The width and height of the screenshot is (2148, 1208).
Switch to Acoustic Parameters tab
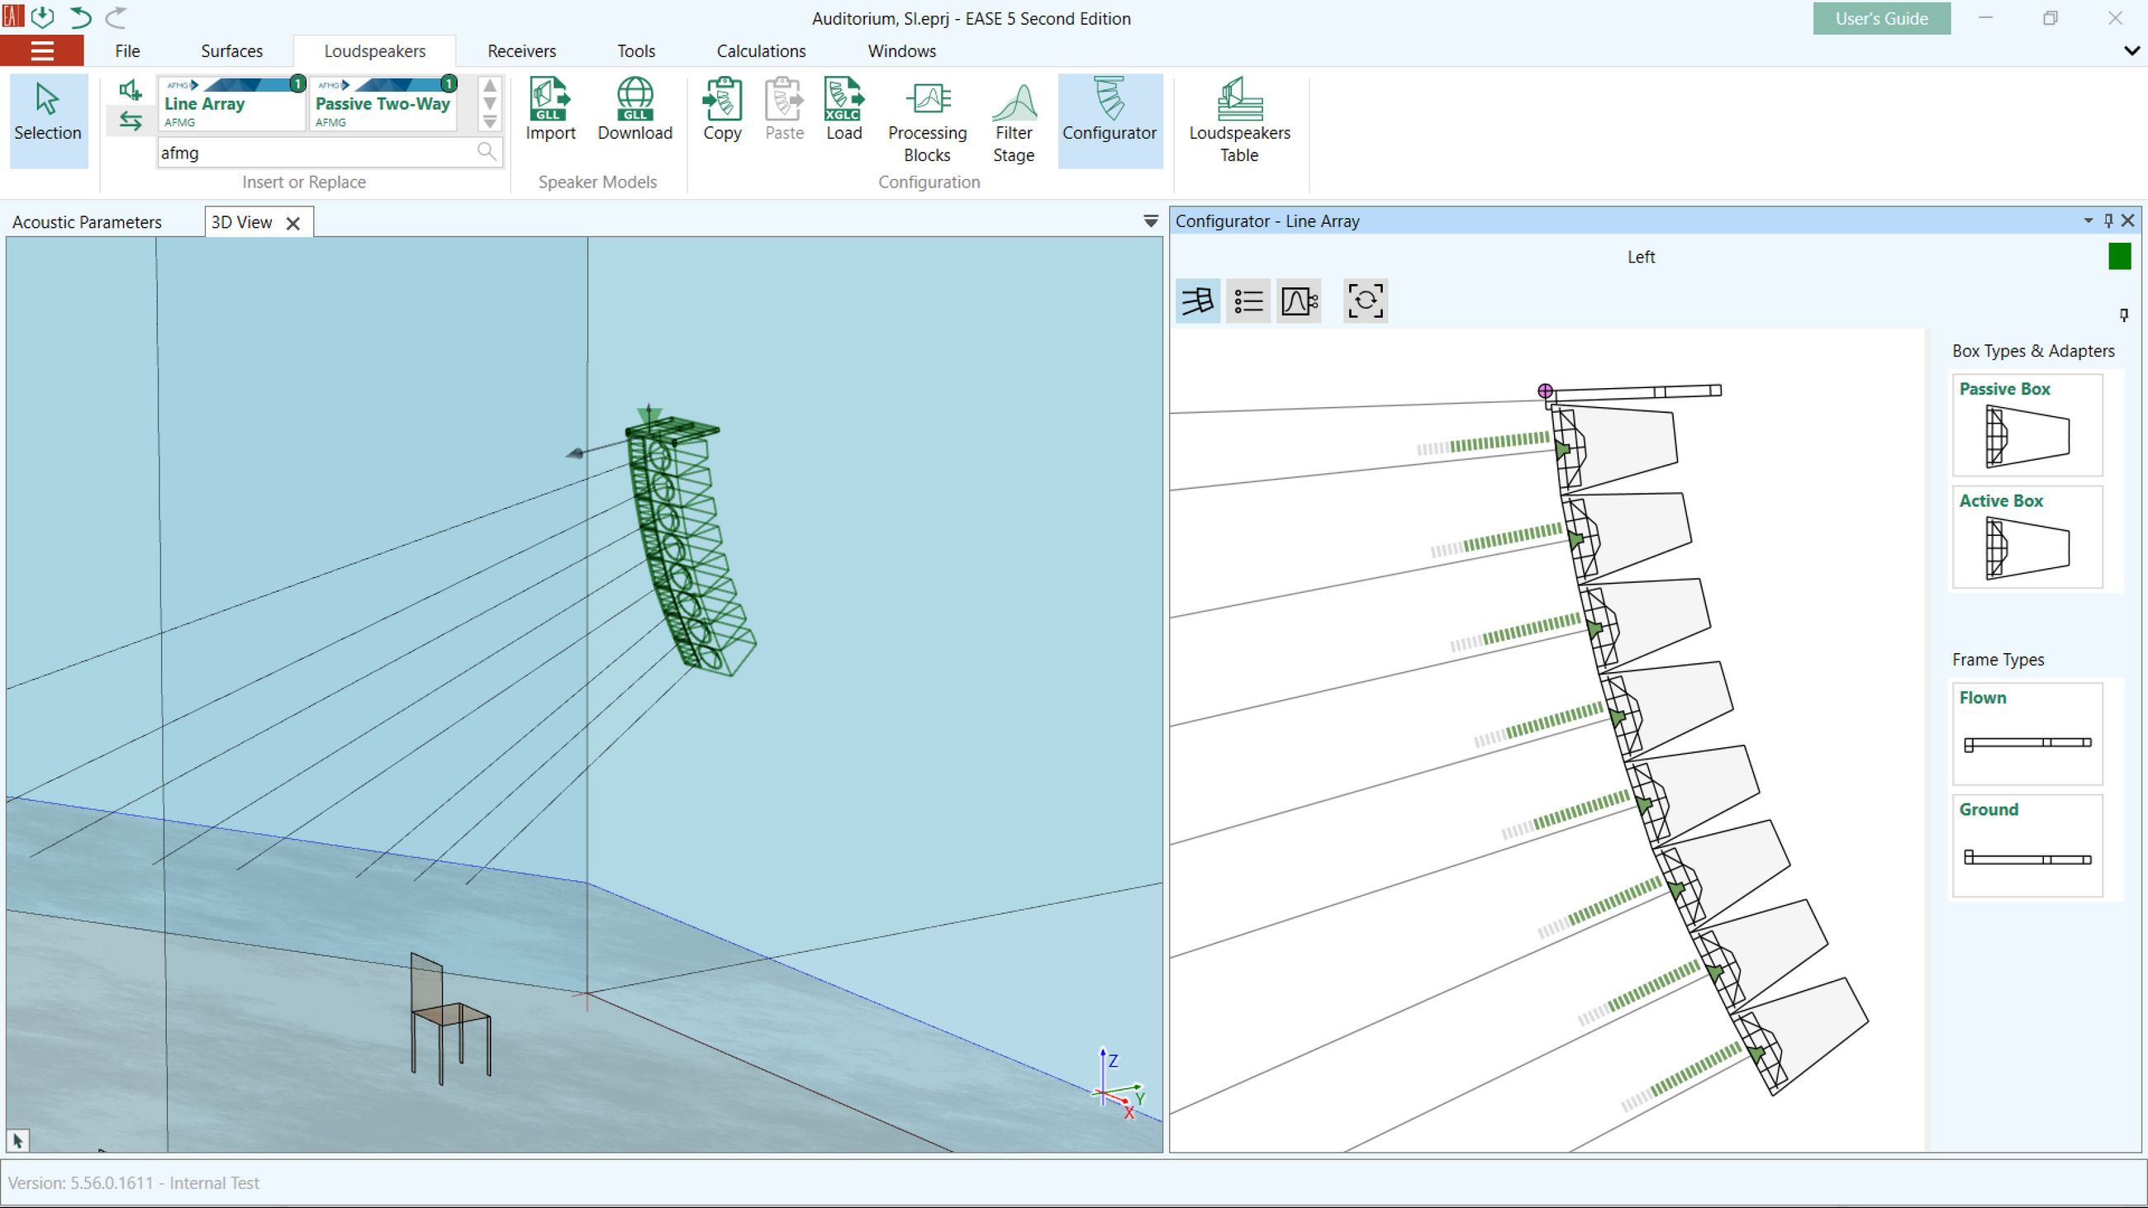tap(87, 223)
